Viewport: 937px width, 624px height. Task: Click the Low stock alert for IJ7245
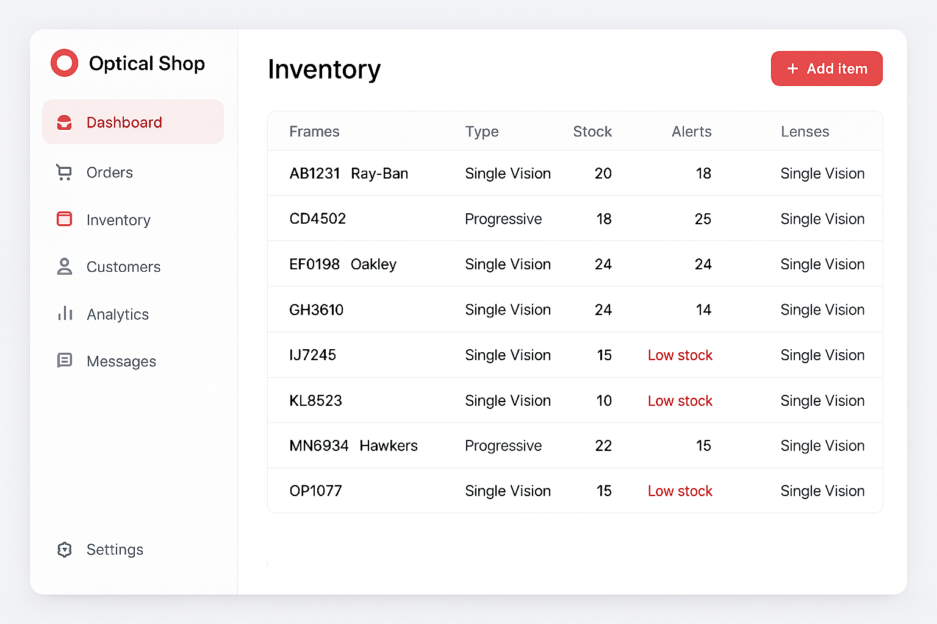tap(680, 355)
